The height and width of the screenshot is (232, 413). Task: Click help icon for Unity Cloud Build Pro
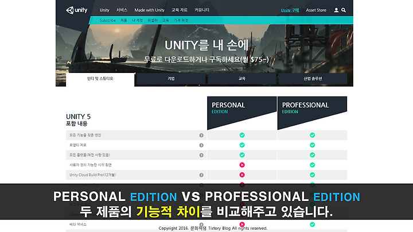(201, 175)
